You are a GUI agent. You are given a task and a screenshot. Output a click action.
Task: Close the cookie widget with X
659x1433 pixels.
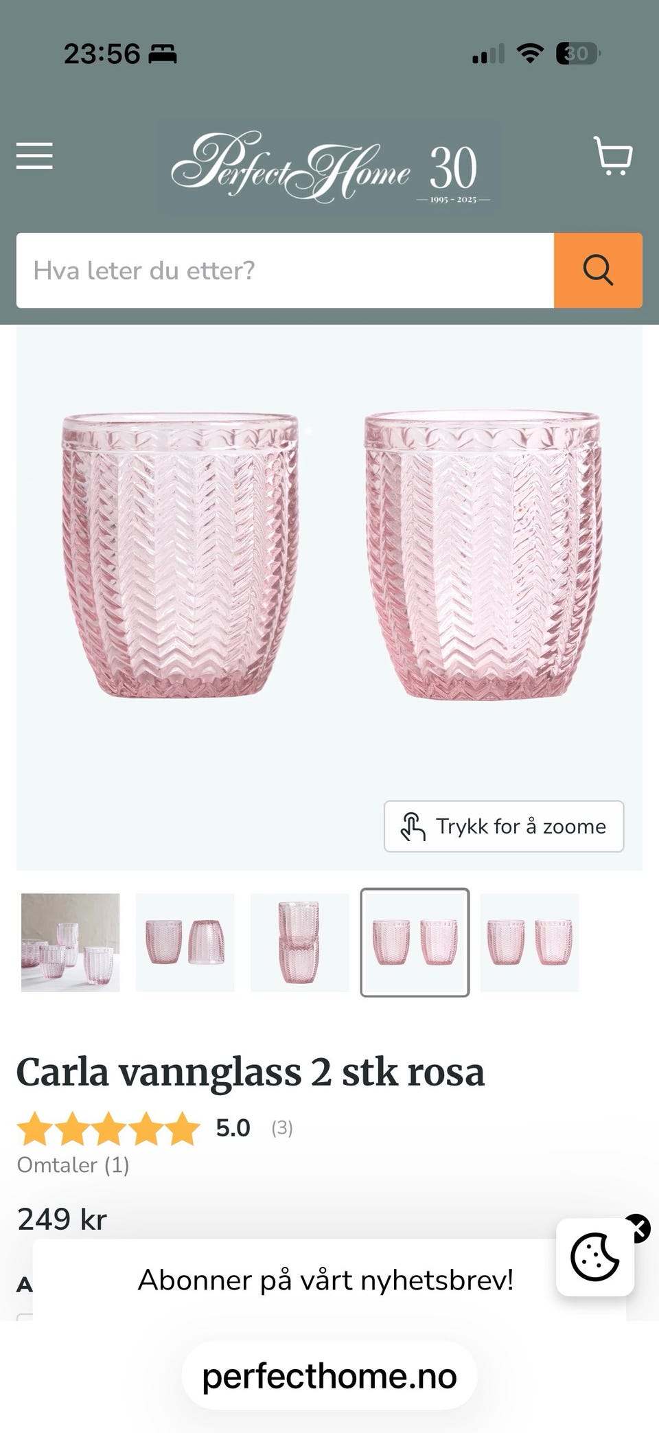click(x=638, y=1228)
